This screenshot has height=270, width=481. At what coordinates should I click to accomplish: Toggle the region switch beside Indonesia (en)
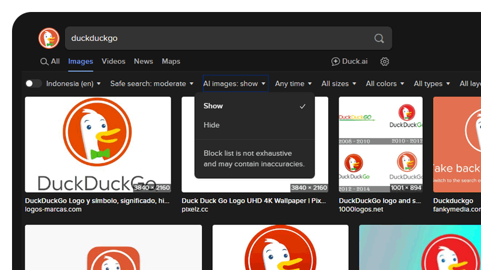point(34,83)
